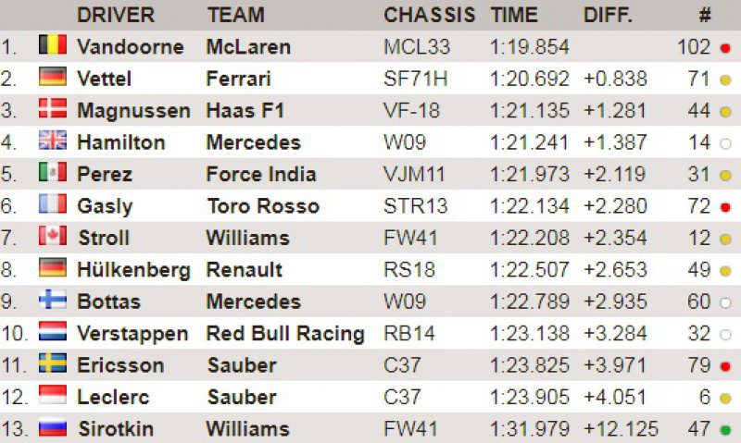Select Gasly's lap time 1:22.134
The image size is (741, 443).
click(529, 205)
